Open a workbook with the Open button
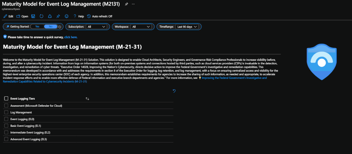The image size is (352, 154). (22, 16)
